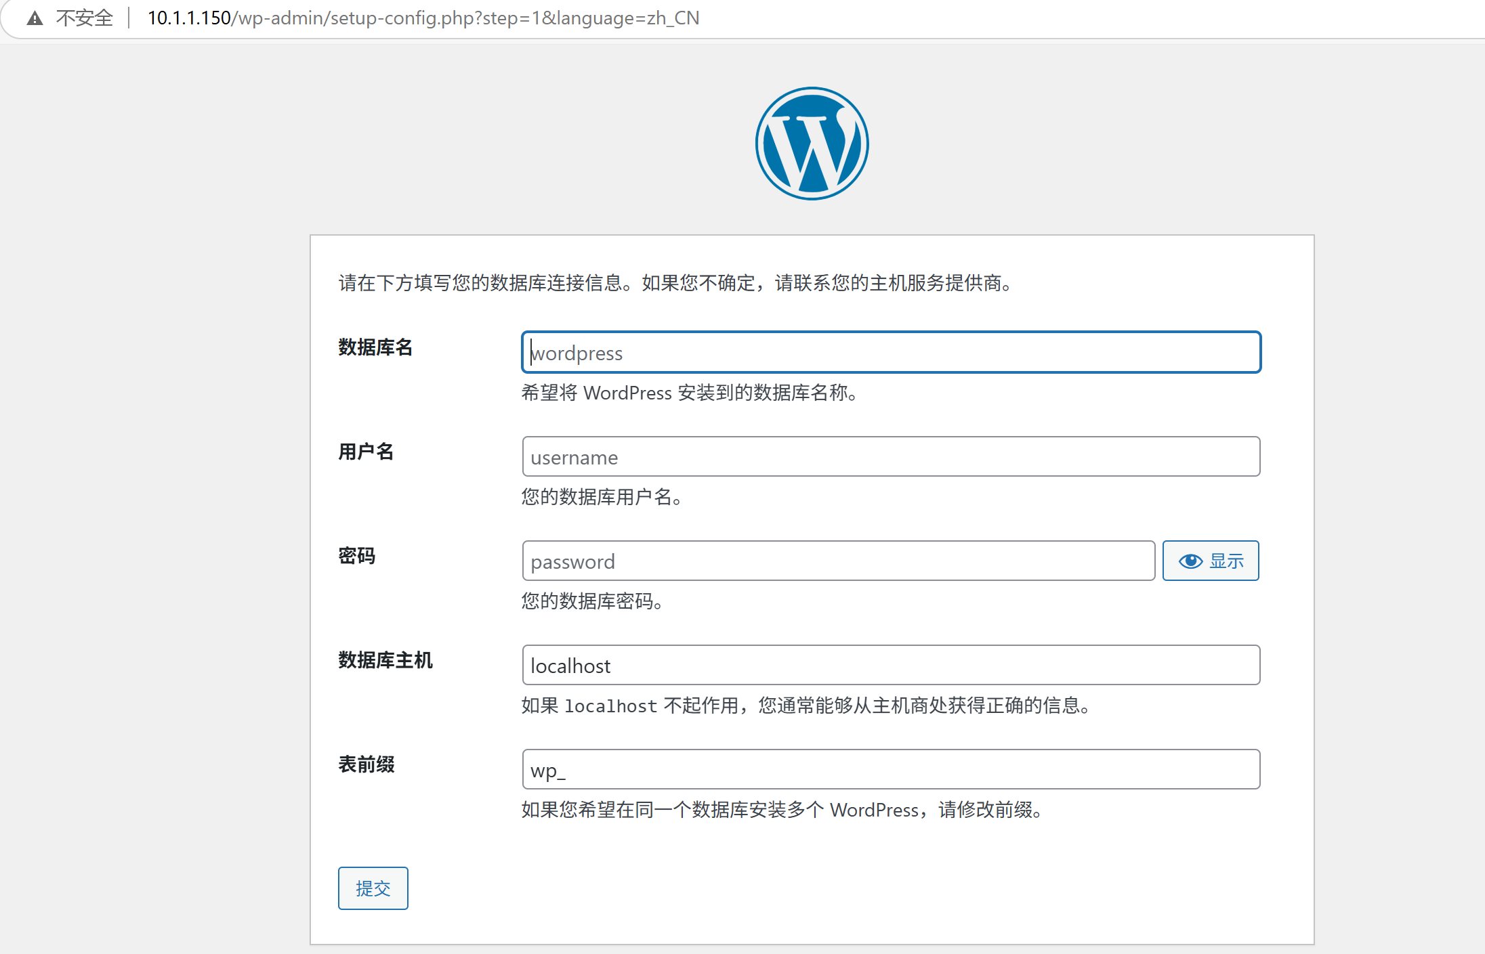Click the intro paragraph about database connection info
This screenshot has width=1485, height=954.
tap(676, 283)
